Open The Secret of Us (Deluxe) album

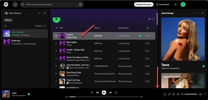(x=105, y=81)
